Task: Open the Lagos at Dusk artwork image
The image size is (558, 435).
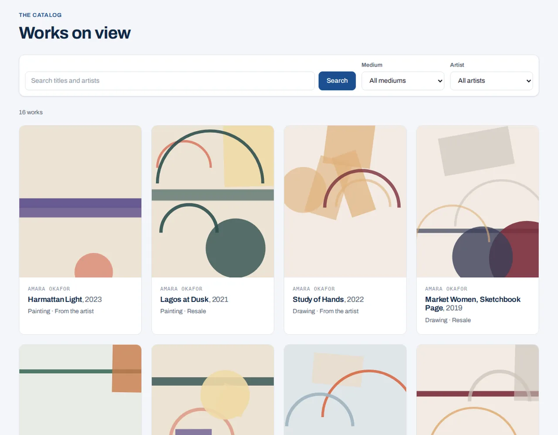Action: click(x=213, y=201)
